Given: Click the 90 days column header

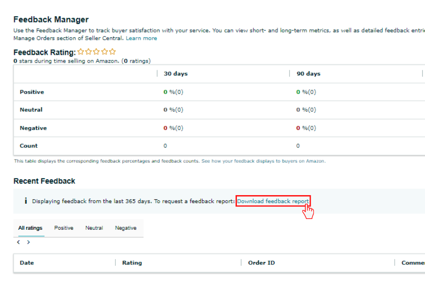Looking at the screenshot, I should 308,73.
